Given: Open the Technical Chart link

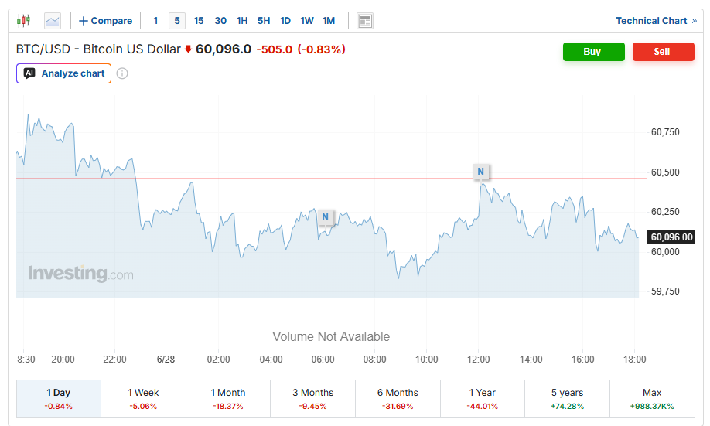Looking at the screenshot, I should (656, 21).
